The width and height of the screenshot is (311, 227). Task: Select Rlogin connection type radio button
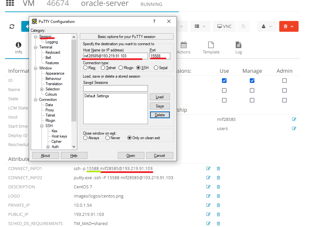120,68
